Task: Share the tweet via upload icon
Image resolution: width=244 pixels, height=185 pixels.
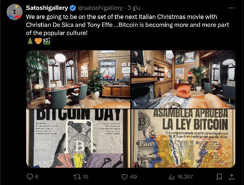Action: point(232,176)
